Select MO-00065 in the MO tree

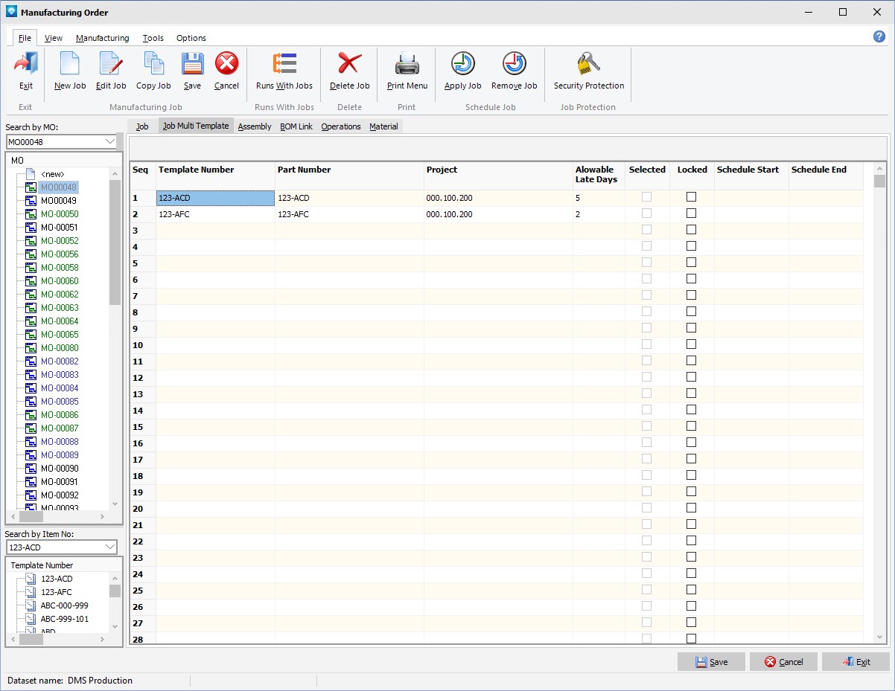[60, 335]
